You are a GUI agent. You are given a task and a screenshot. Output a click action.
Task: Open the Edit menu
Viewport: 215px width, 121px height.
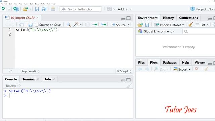6,4
